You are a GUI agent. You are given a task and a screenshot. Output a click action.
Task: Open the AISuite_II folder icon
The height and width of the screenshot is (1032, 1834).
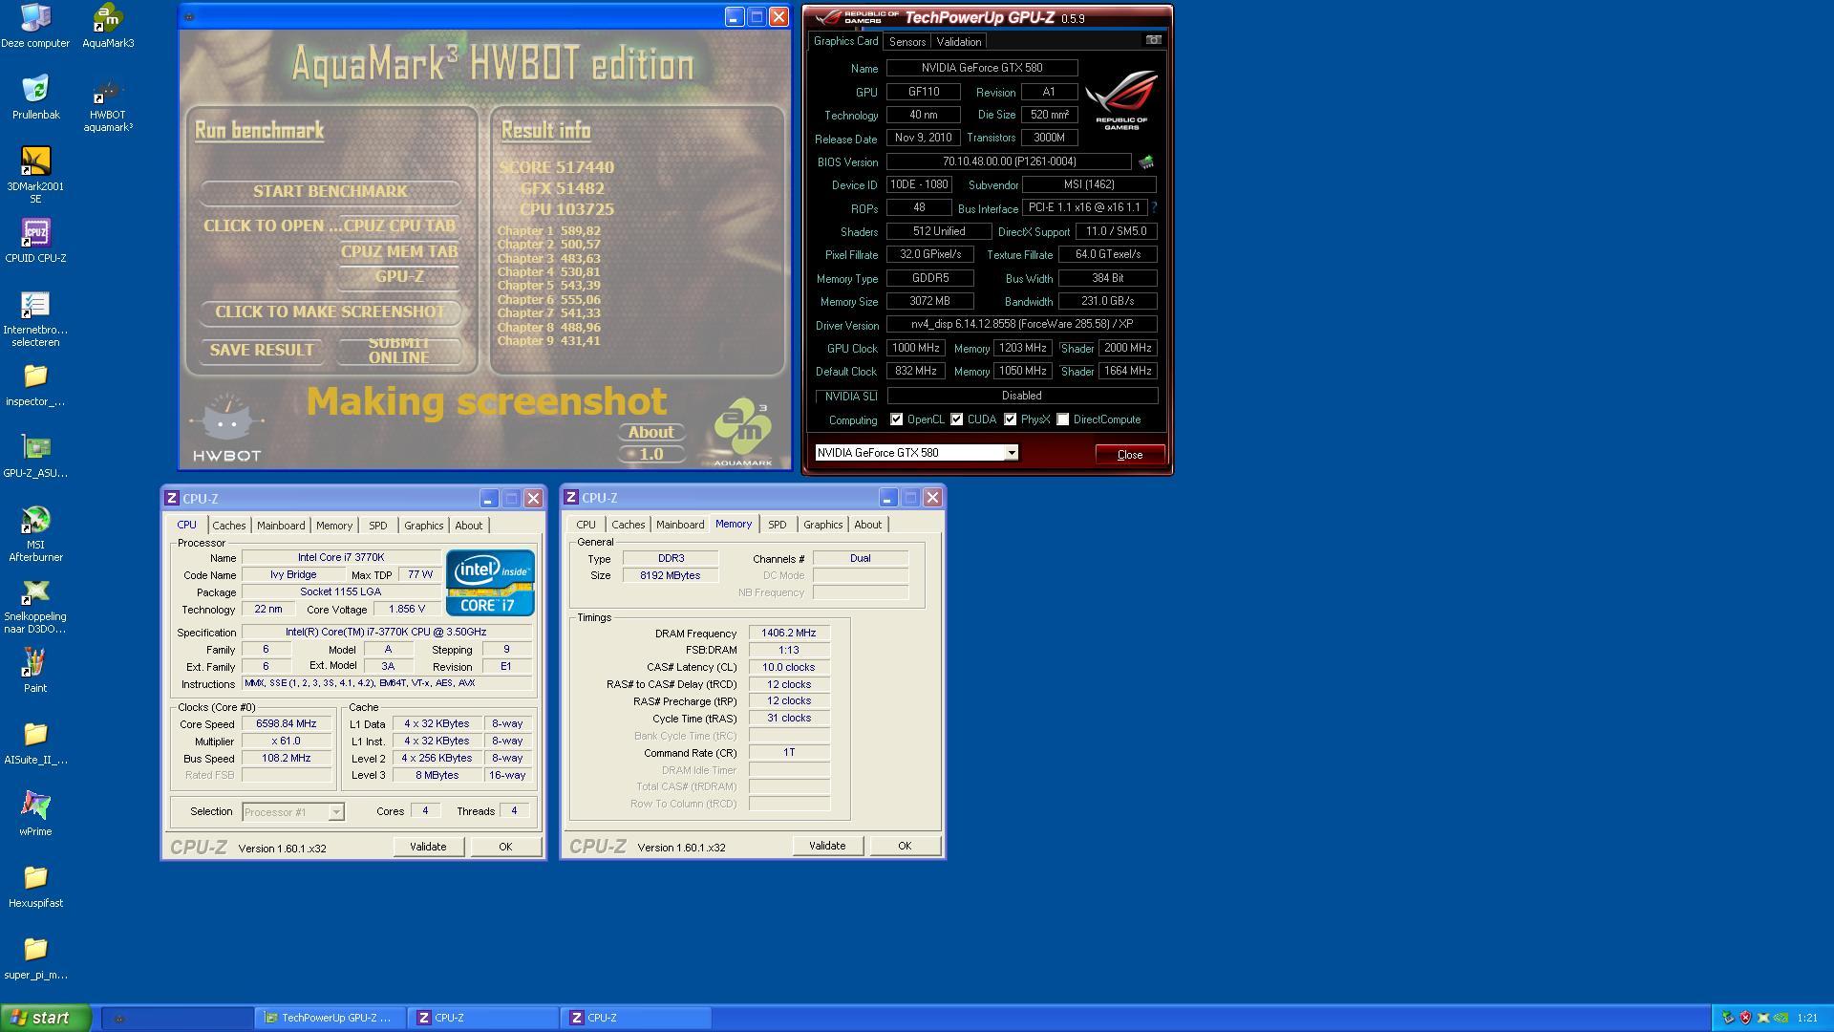35,742
